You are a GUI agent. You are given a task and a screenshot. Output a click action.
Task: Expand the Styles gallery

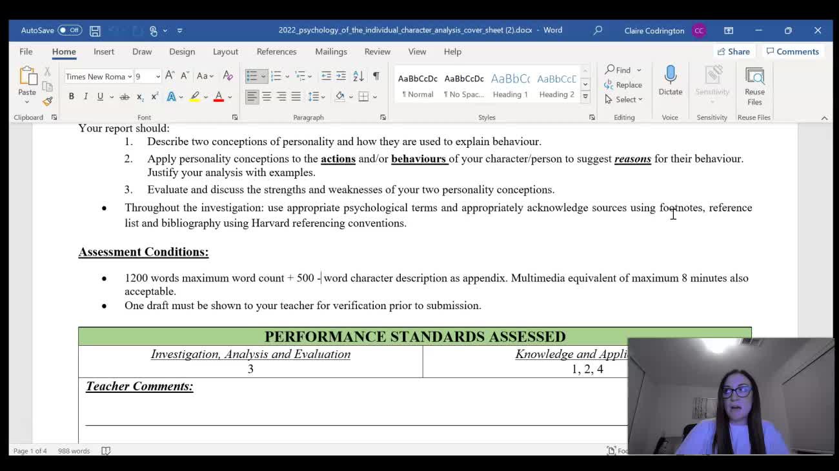point(585,96)
